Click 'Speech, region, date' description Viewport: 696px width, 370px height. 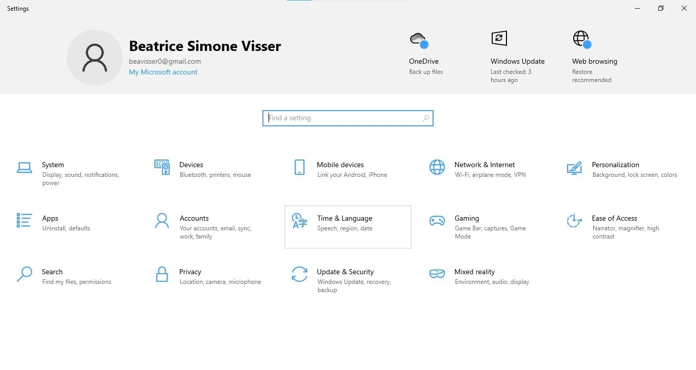[345, 228]
